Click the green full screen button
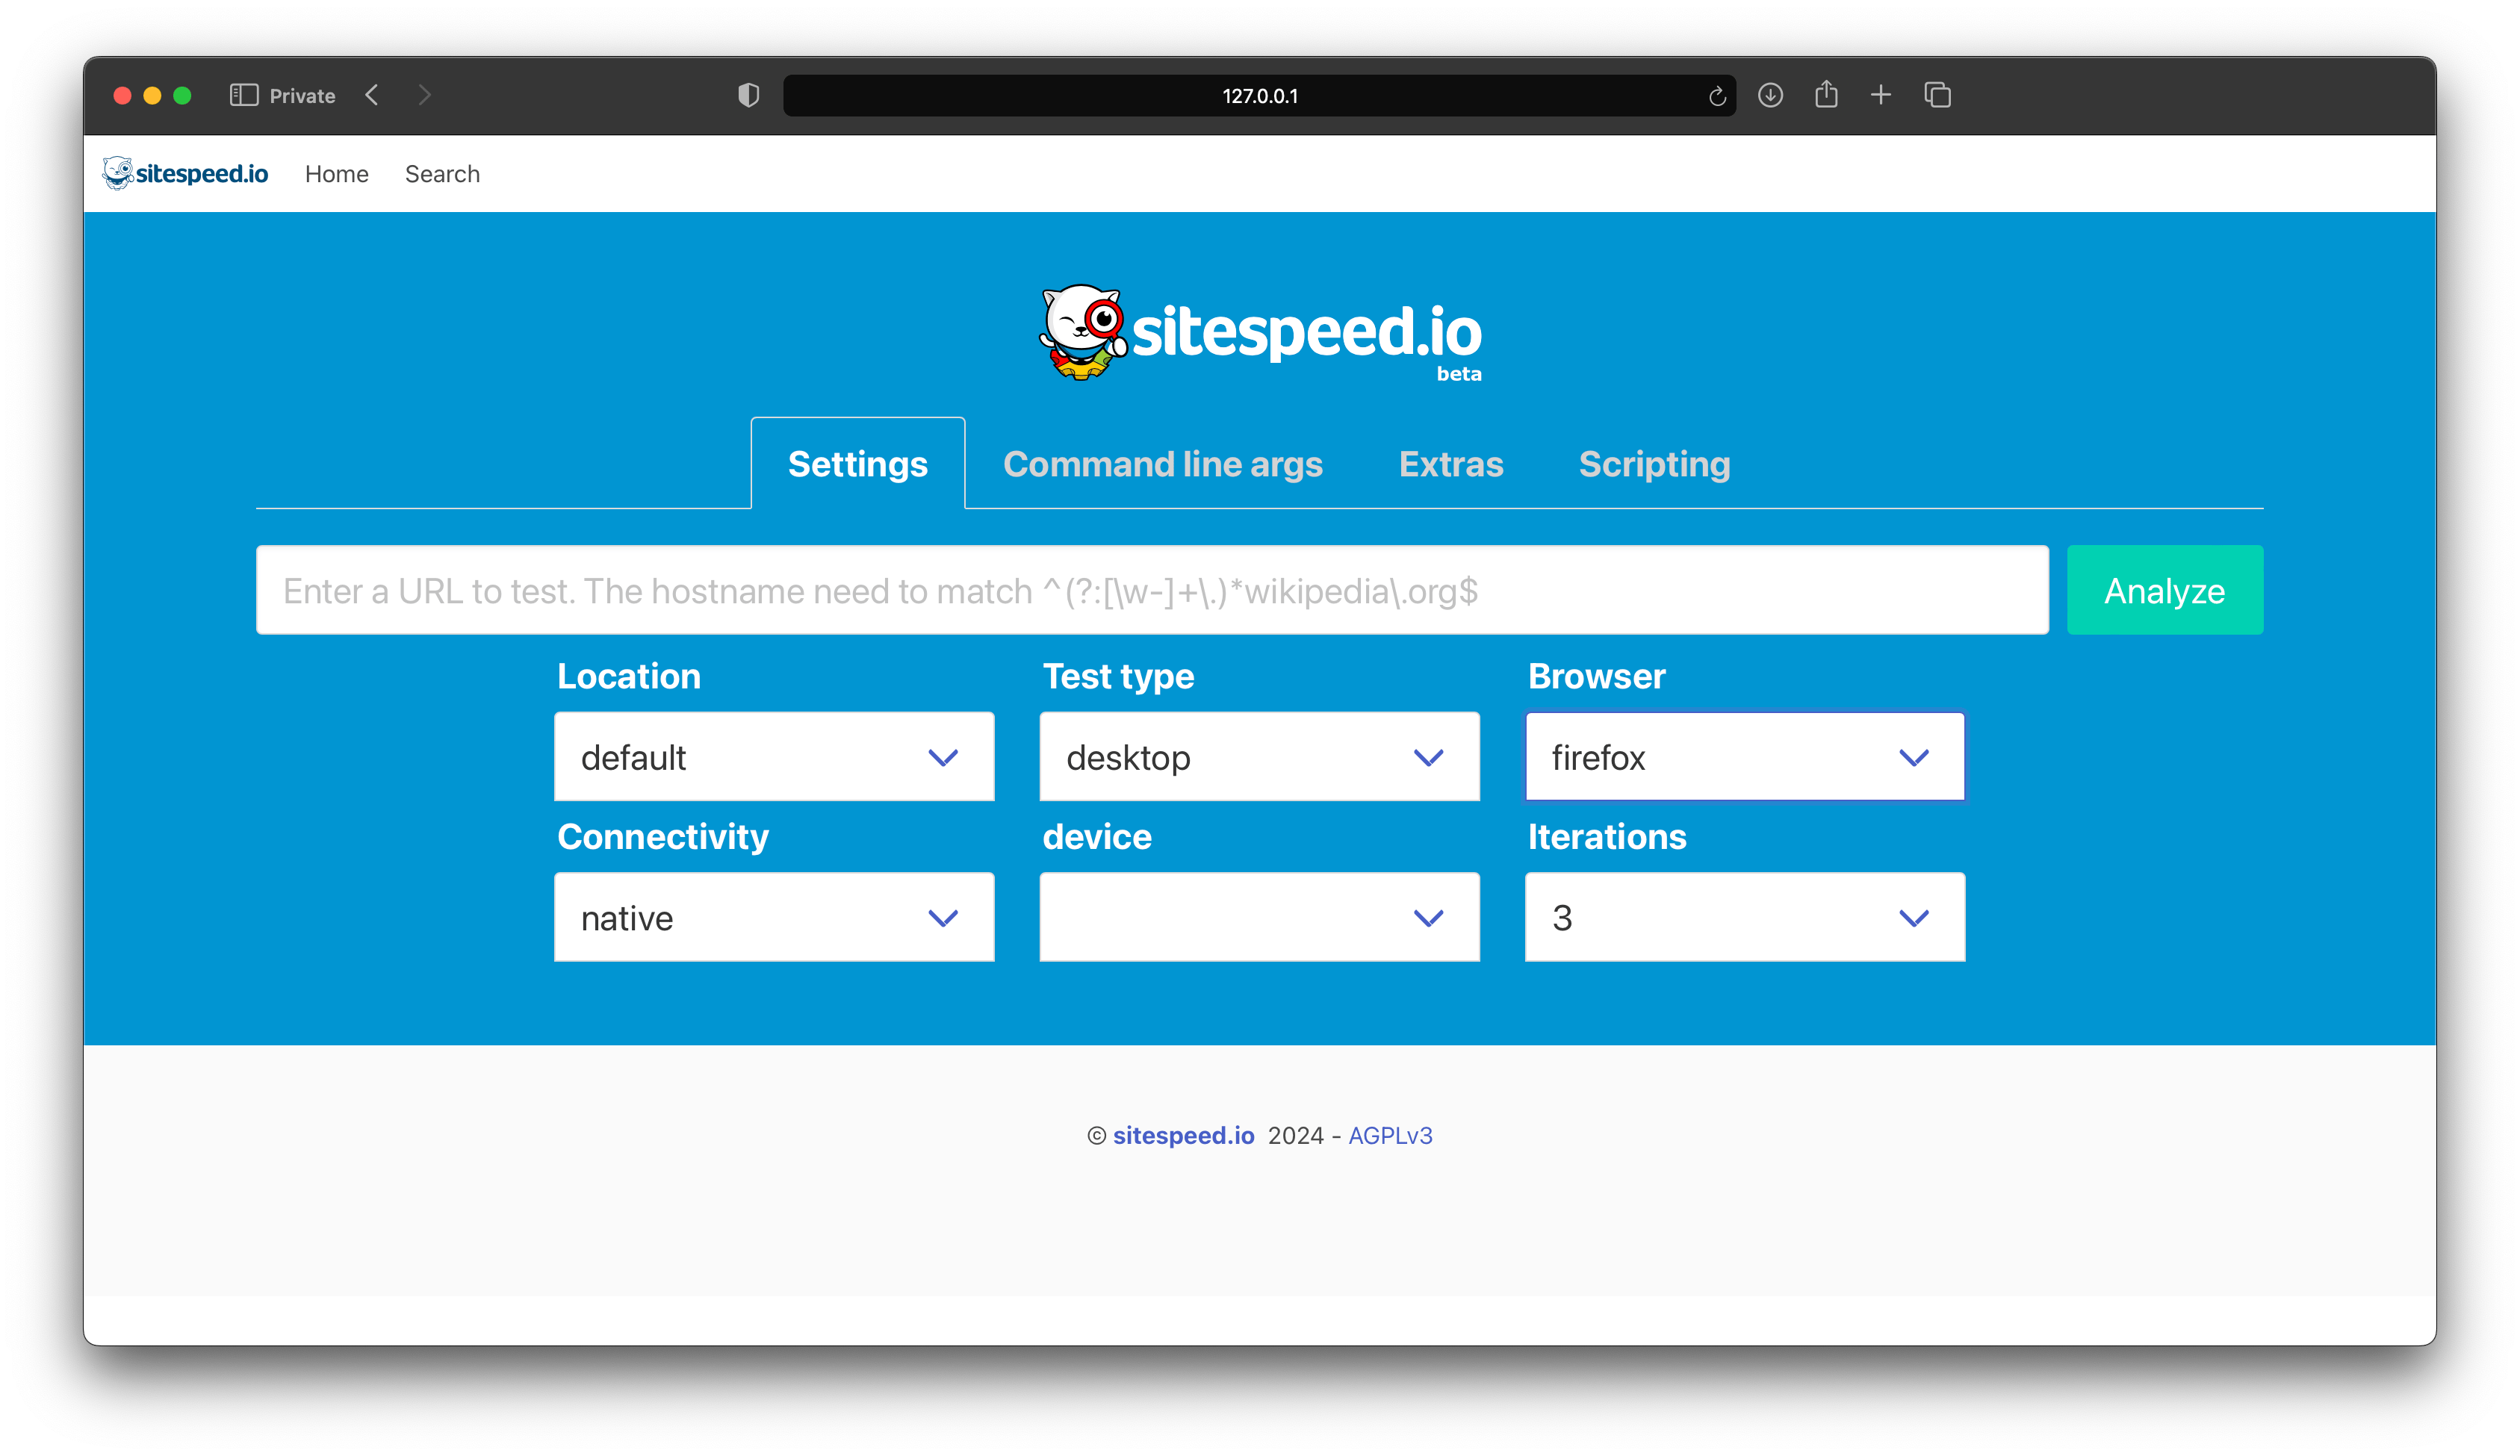Viewport: 2520px width, 1456px height. (182, 95)
